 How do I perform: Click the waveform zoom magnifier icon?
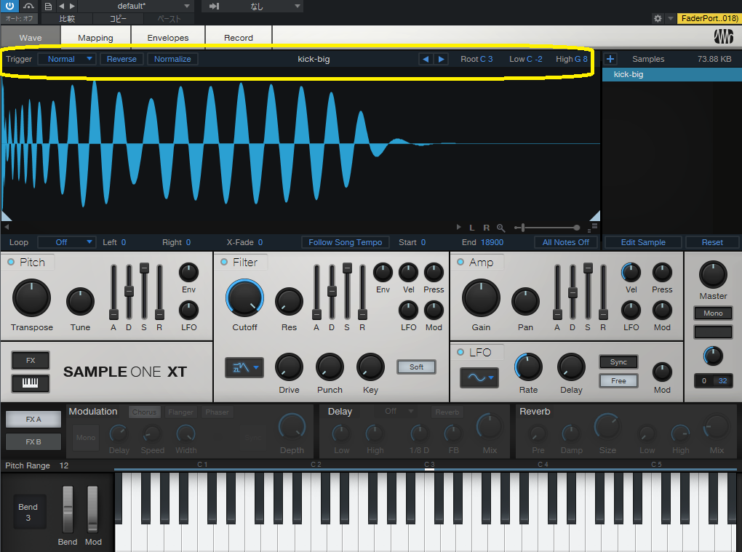(500, 228)
